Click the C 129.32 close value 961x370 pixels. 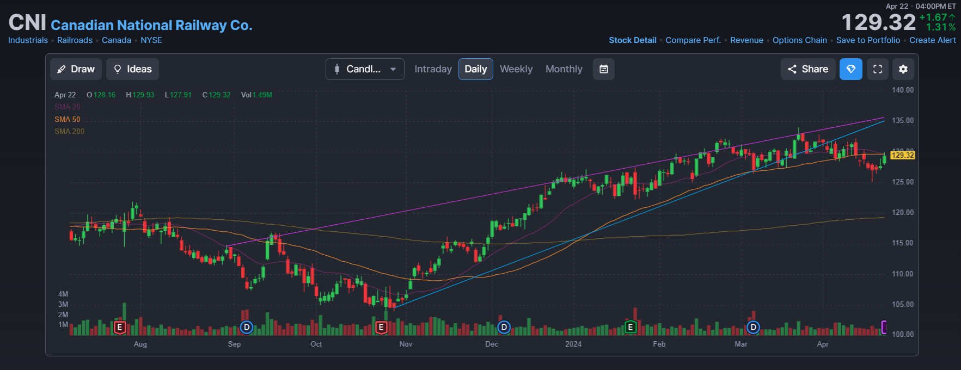216,95
